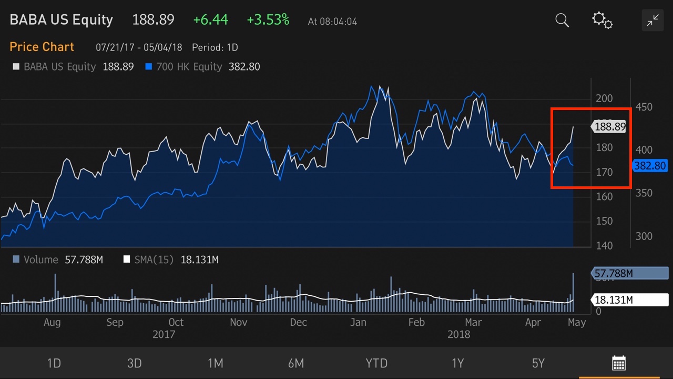Select the 5Y time range tab
The image size is (673, 379).
click(x=538, y=363)
